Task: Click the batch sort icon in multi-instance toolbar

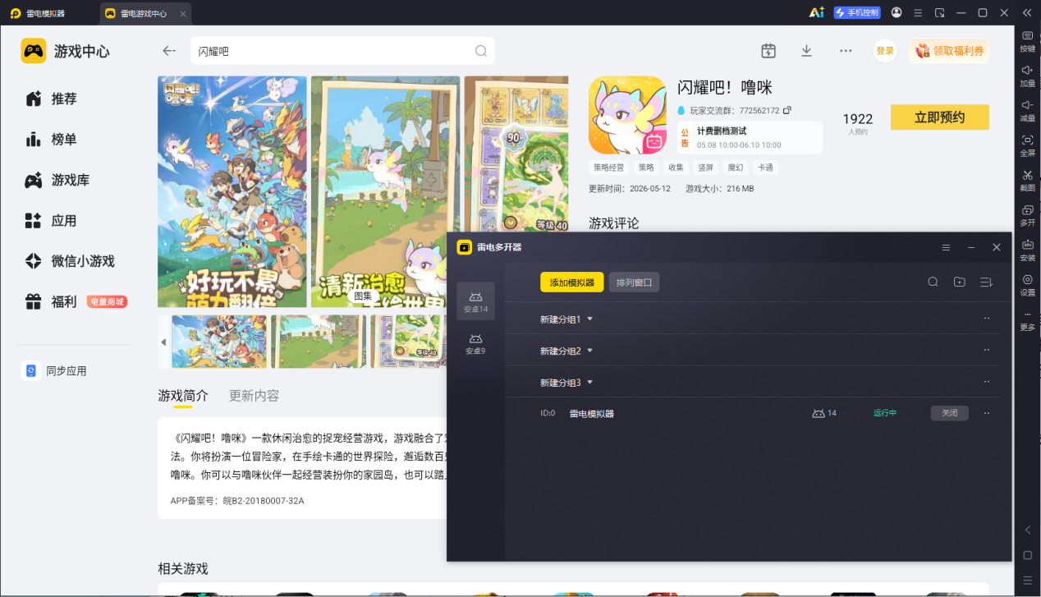Action: (x=986, y=282)
